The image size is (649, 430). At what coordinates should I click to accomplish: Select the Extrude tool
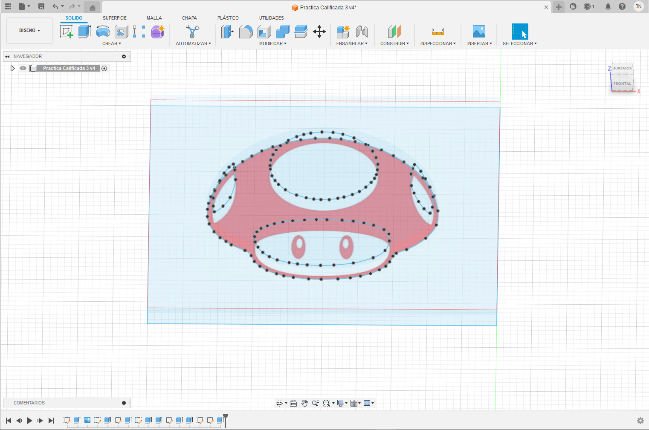(x=85, y=32)
